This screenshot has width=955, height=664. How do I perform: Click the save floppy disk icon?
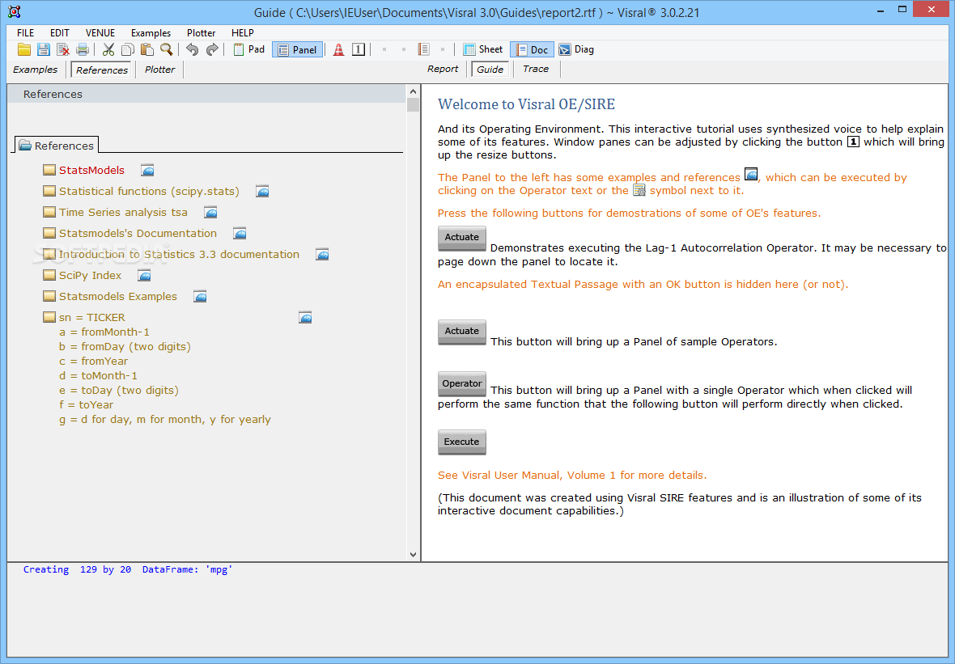[x=43, y=50]
